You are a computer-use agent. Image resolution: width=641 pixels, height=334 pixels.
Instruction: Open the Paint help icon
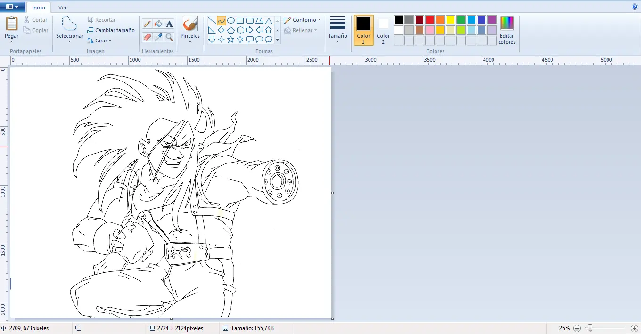(634, 7)
